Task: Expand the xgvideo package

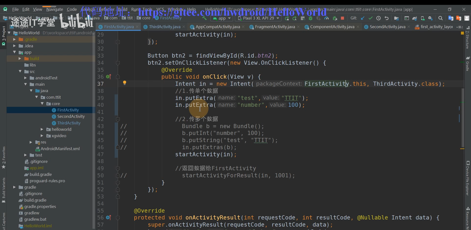Action: click(x=43, y=136)
